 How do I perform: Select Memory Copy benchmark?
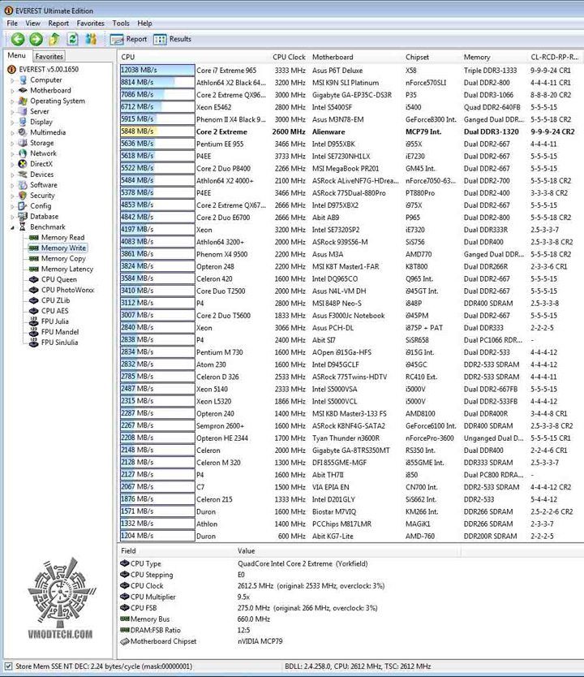tap(63, 259)
